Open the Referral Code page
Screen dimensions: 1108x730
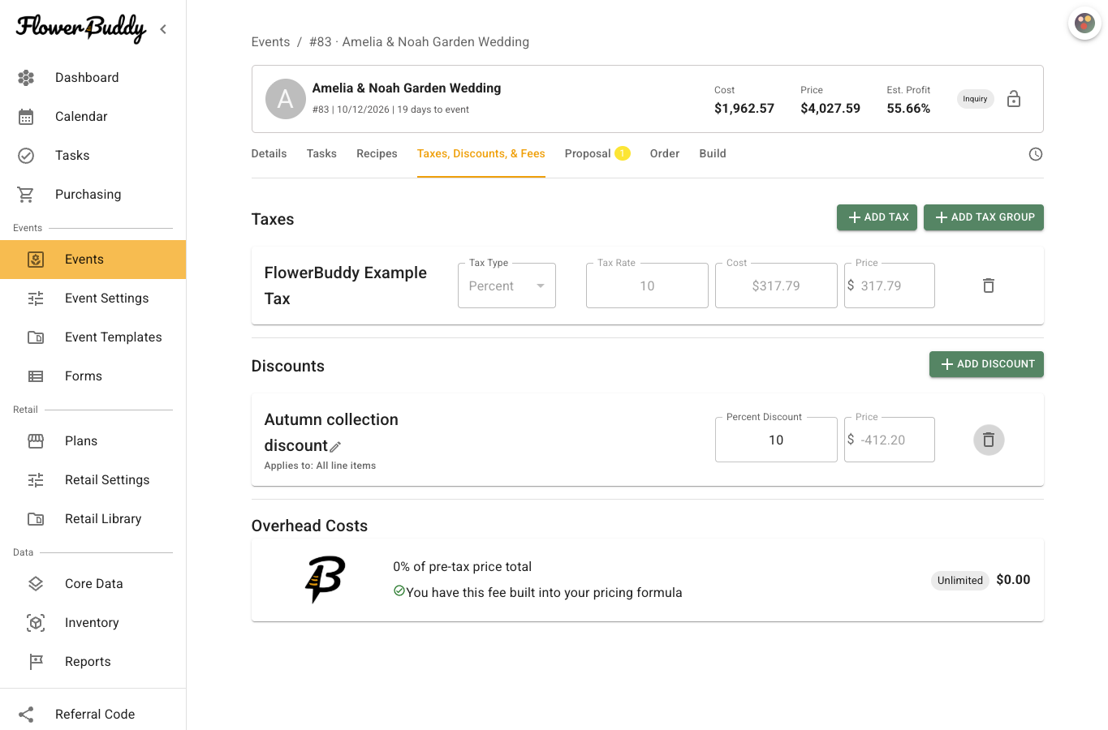pyautogui.click(x=93, y=715)
